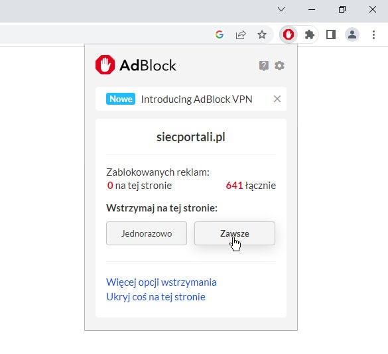The image size is (388, 354).
Task: Open Chrome three-dot menu
Action: point(373,34)
